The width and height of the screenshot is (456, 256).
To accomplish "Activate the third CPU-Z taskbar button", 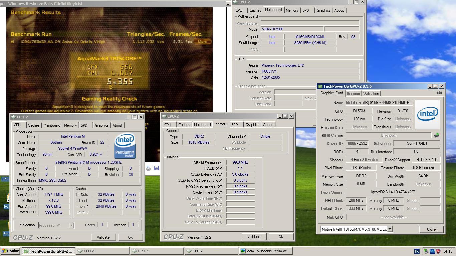I will [211, 251].
